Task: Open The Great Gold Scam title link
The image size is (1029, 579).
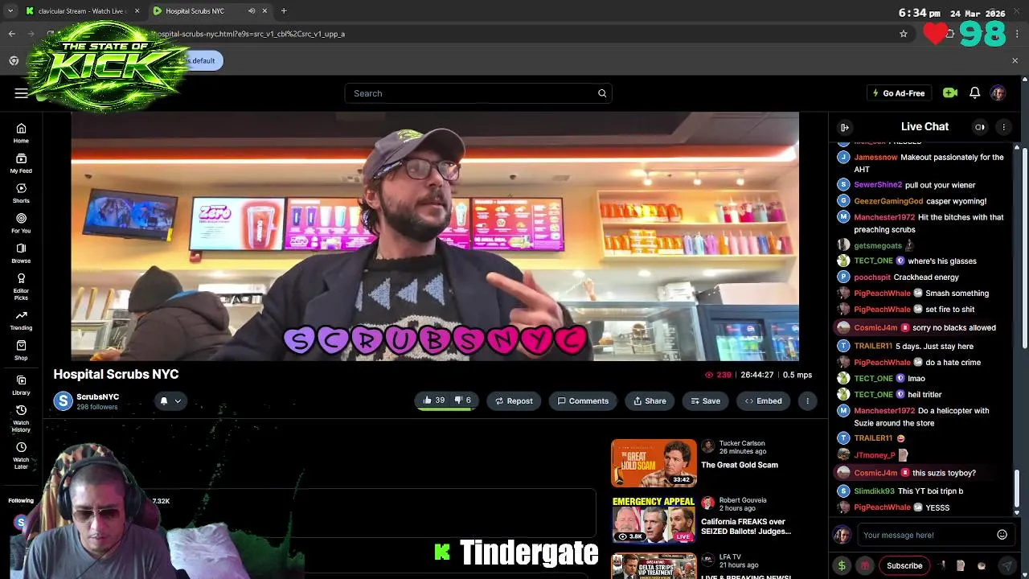Action: click(x=740, y=465)
